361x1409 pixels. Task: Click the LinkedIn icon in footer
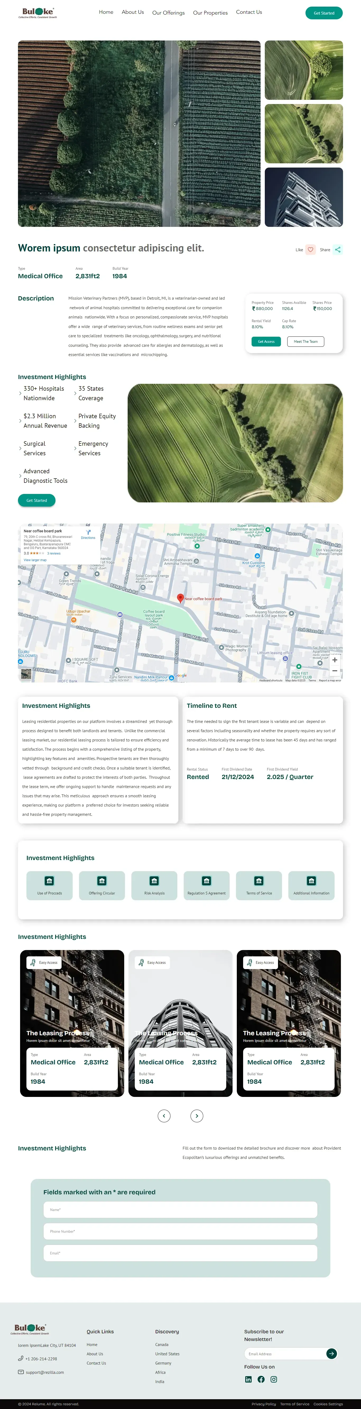(x=248, y=1379)
